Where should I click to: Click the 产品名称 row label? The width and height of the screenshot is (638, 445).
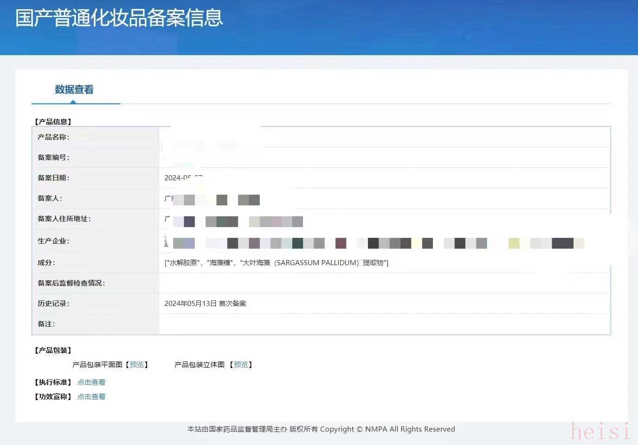click(x=53, y=137)
